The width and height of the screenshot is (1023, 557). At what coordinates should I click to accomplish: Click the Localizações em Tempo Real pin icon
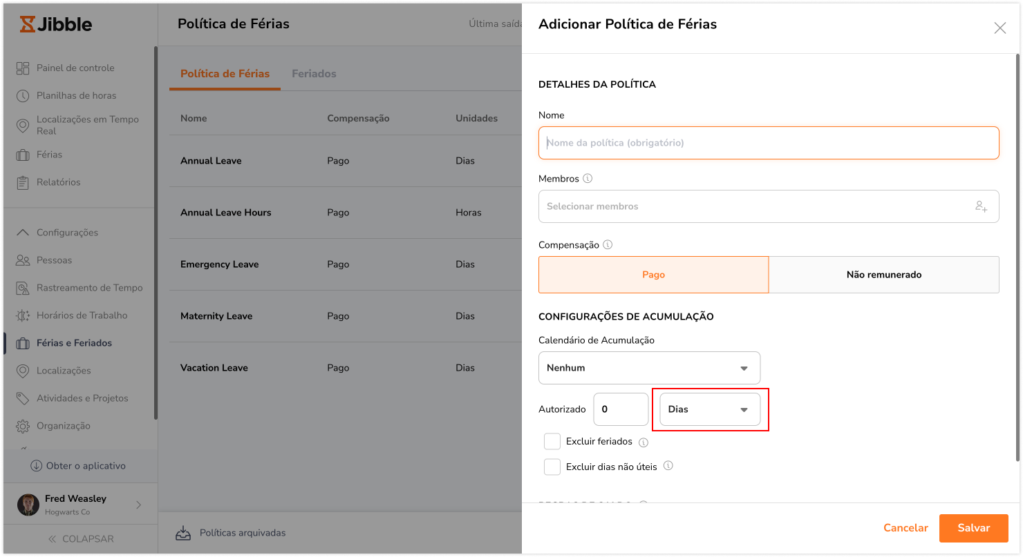point(23,125)
